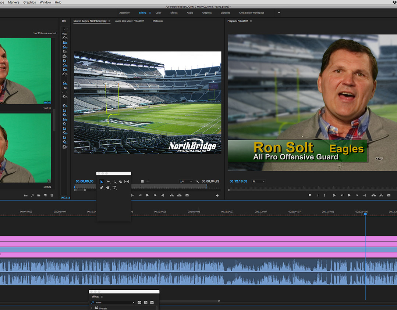Screen dimensions: 397x310
Task: Click Source monitor timecode 00;00;00;00
Action: point(85,181)
